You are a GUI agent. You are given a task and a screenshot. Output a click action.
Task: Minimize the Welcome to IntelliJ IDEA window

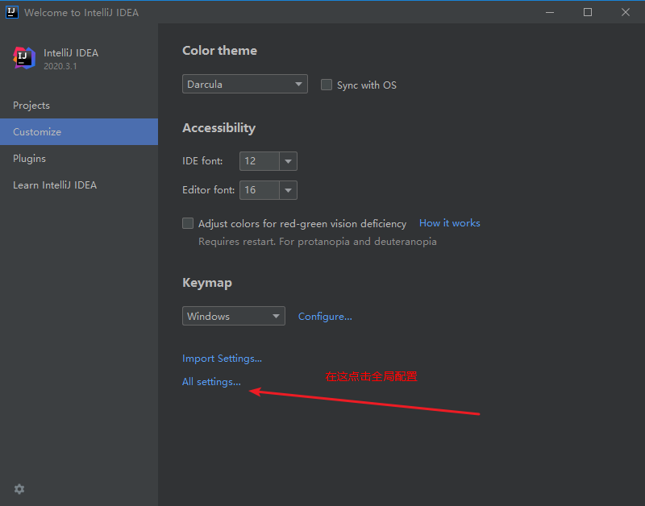[550, 12]
